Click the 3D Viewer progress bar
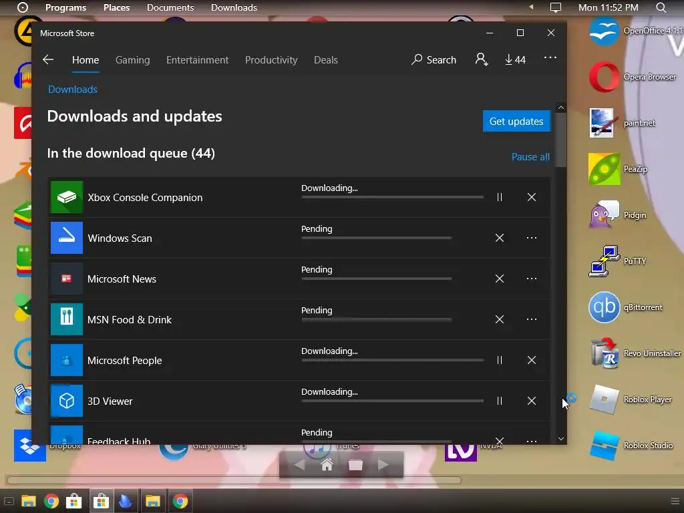This screenshot has width=684, height=513. tap(393, 401)
